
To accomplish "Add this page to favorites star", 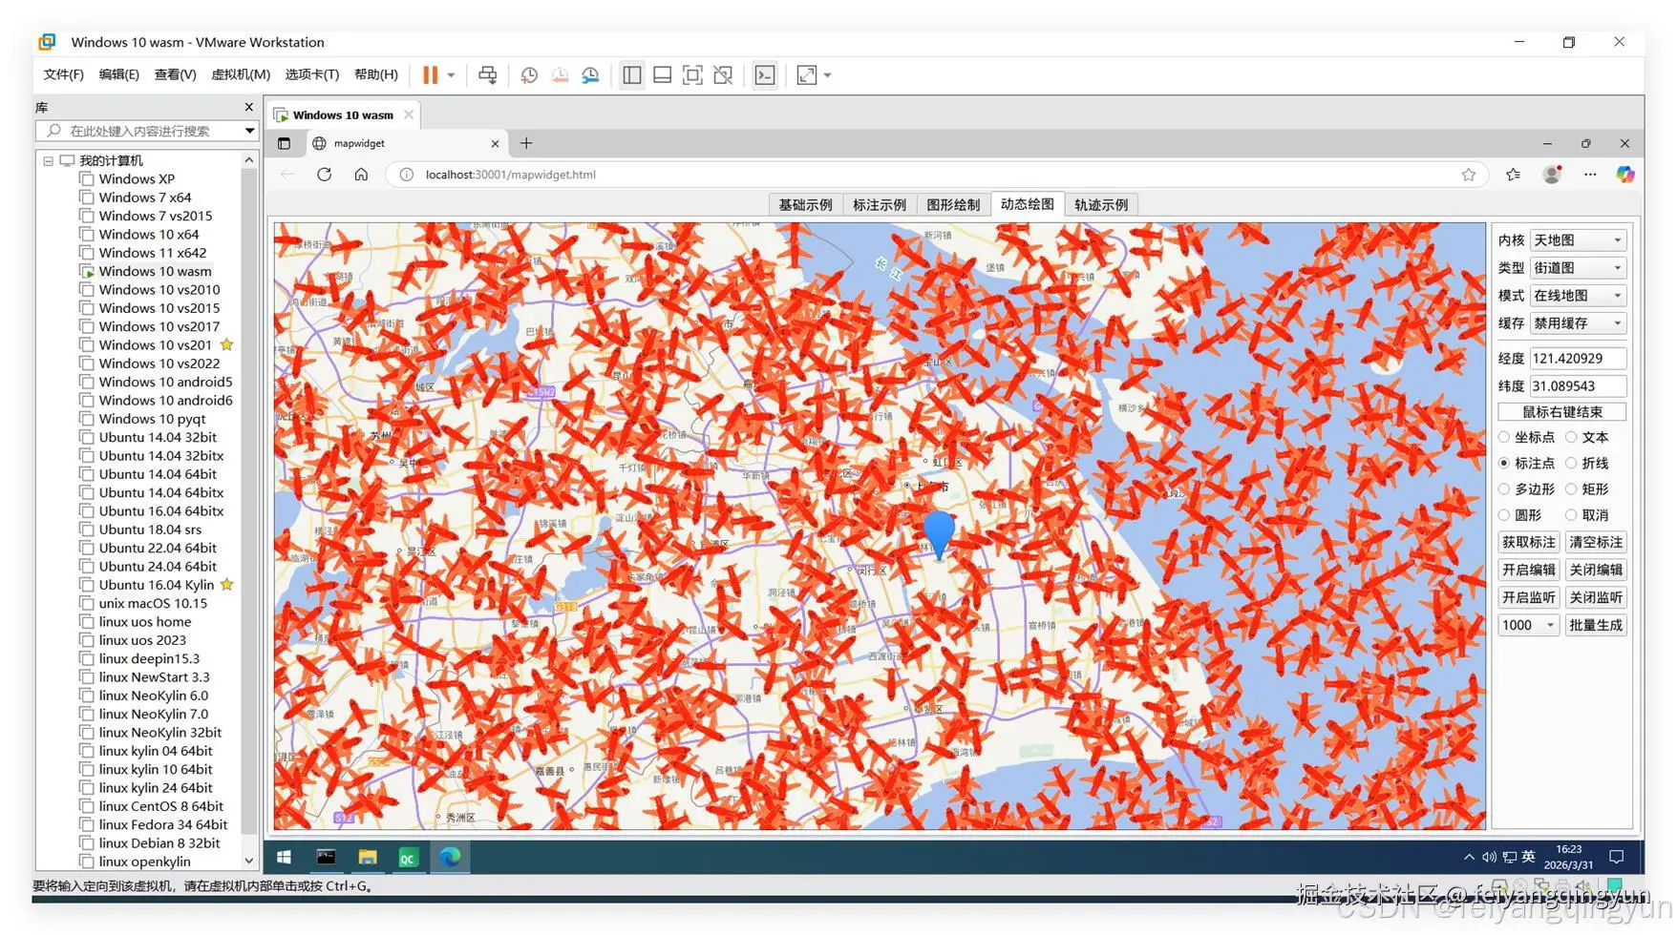I will tap(1469, 175).
